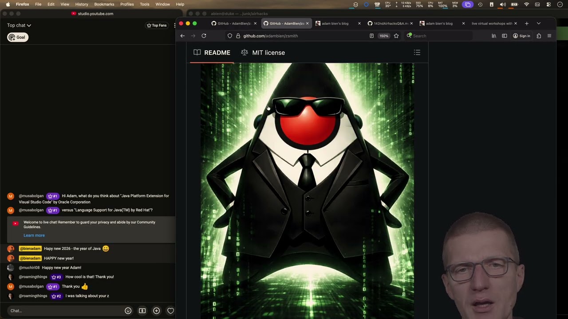This screenshot has height=319, width=568.
Task: Open the Tools menu
Action: click(145, 4)
